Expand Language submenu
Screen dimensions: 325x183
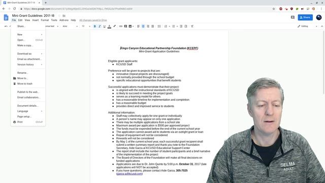click(x=28, y=111)
